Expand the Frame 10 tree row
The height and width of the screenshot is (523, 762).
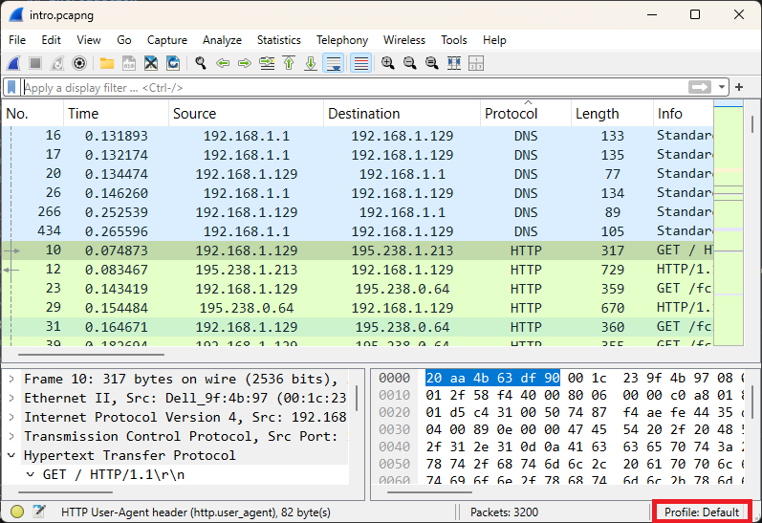(11, 379)
